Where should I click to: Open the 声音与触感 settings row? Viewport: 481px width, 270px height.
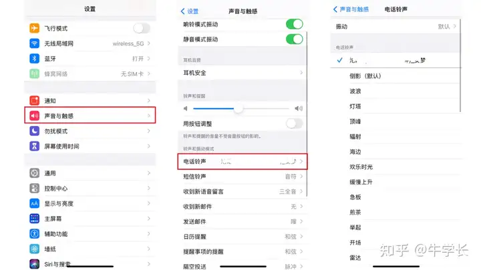tap(90, 115)
